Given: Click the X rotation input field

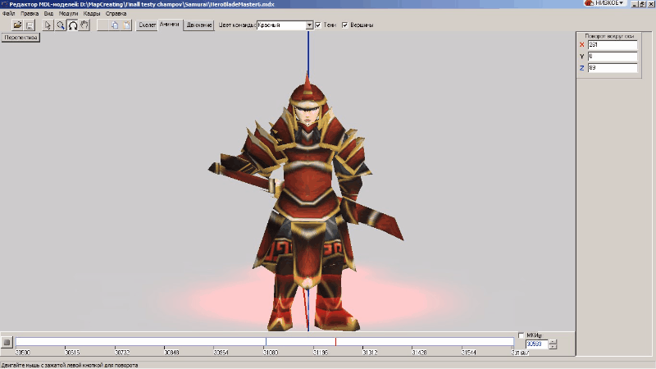Looking at the screenshot, I should (x=612, y=45).
